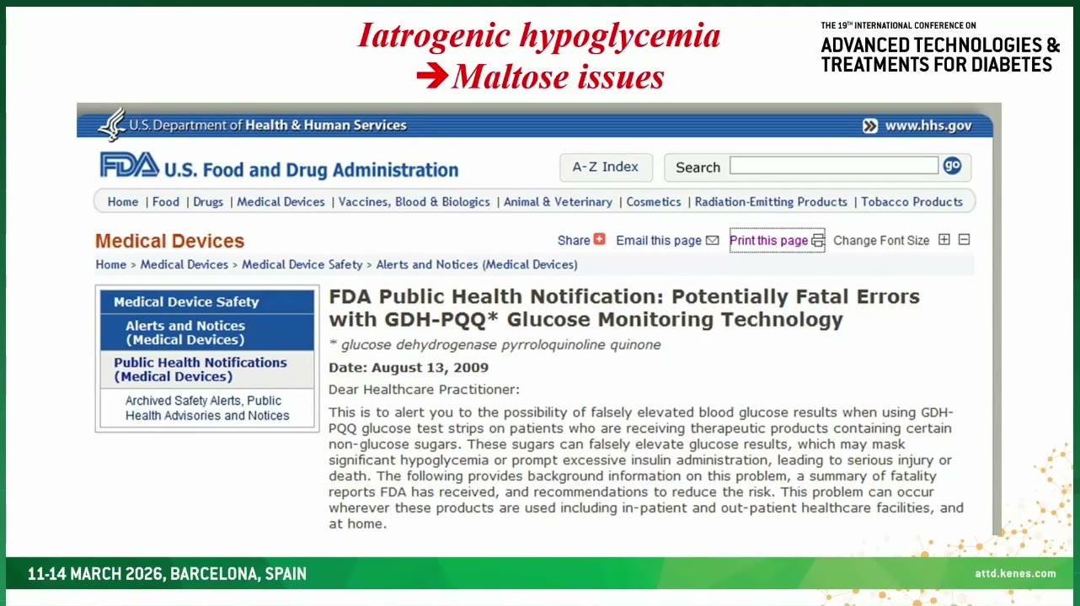This screenshot has width=1080, height=606.
Task: Click the Medical Devices orange heading
Action: click(169, 241)
